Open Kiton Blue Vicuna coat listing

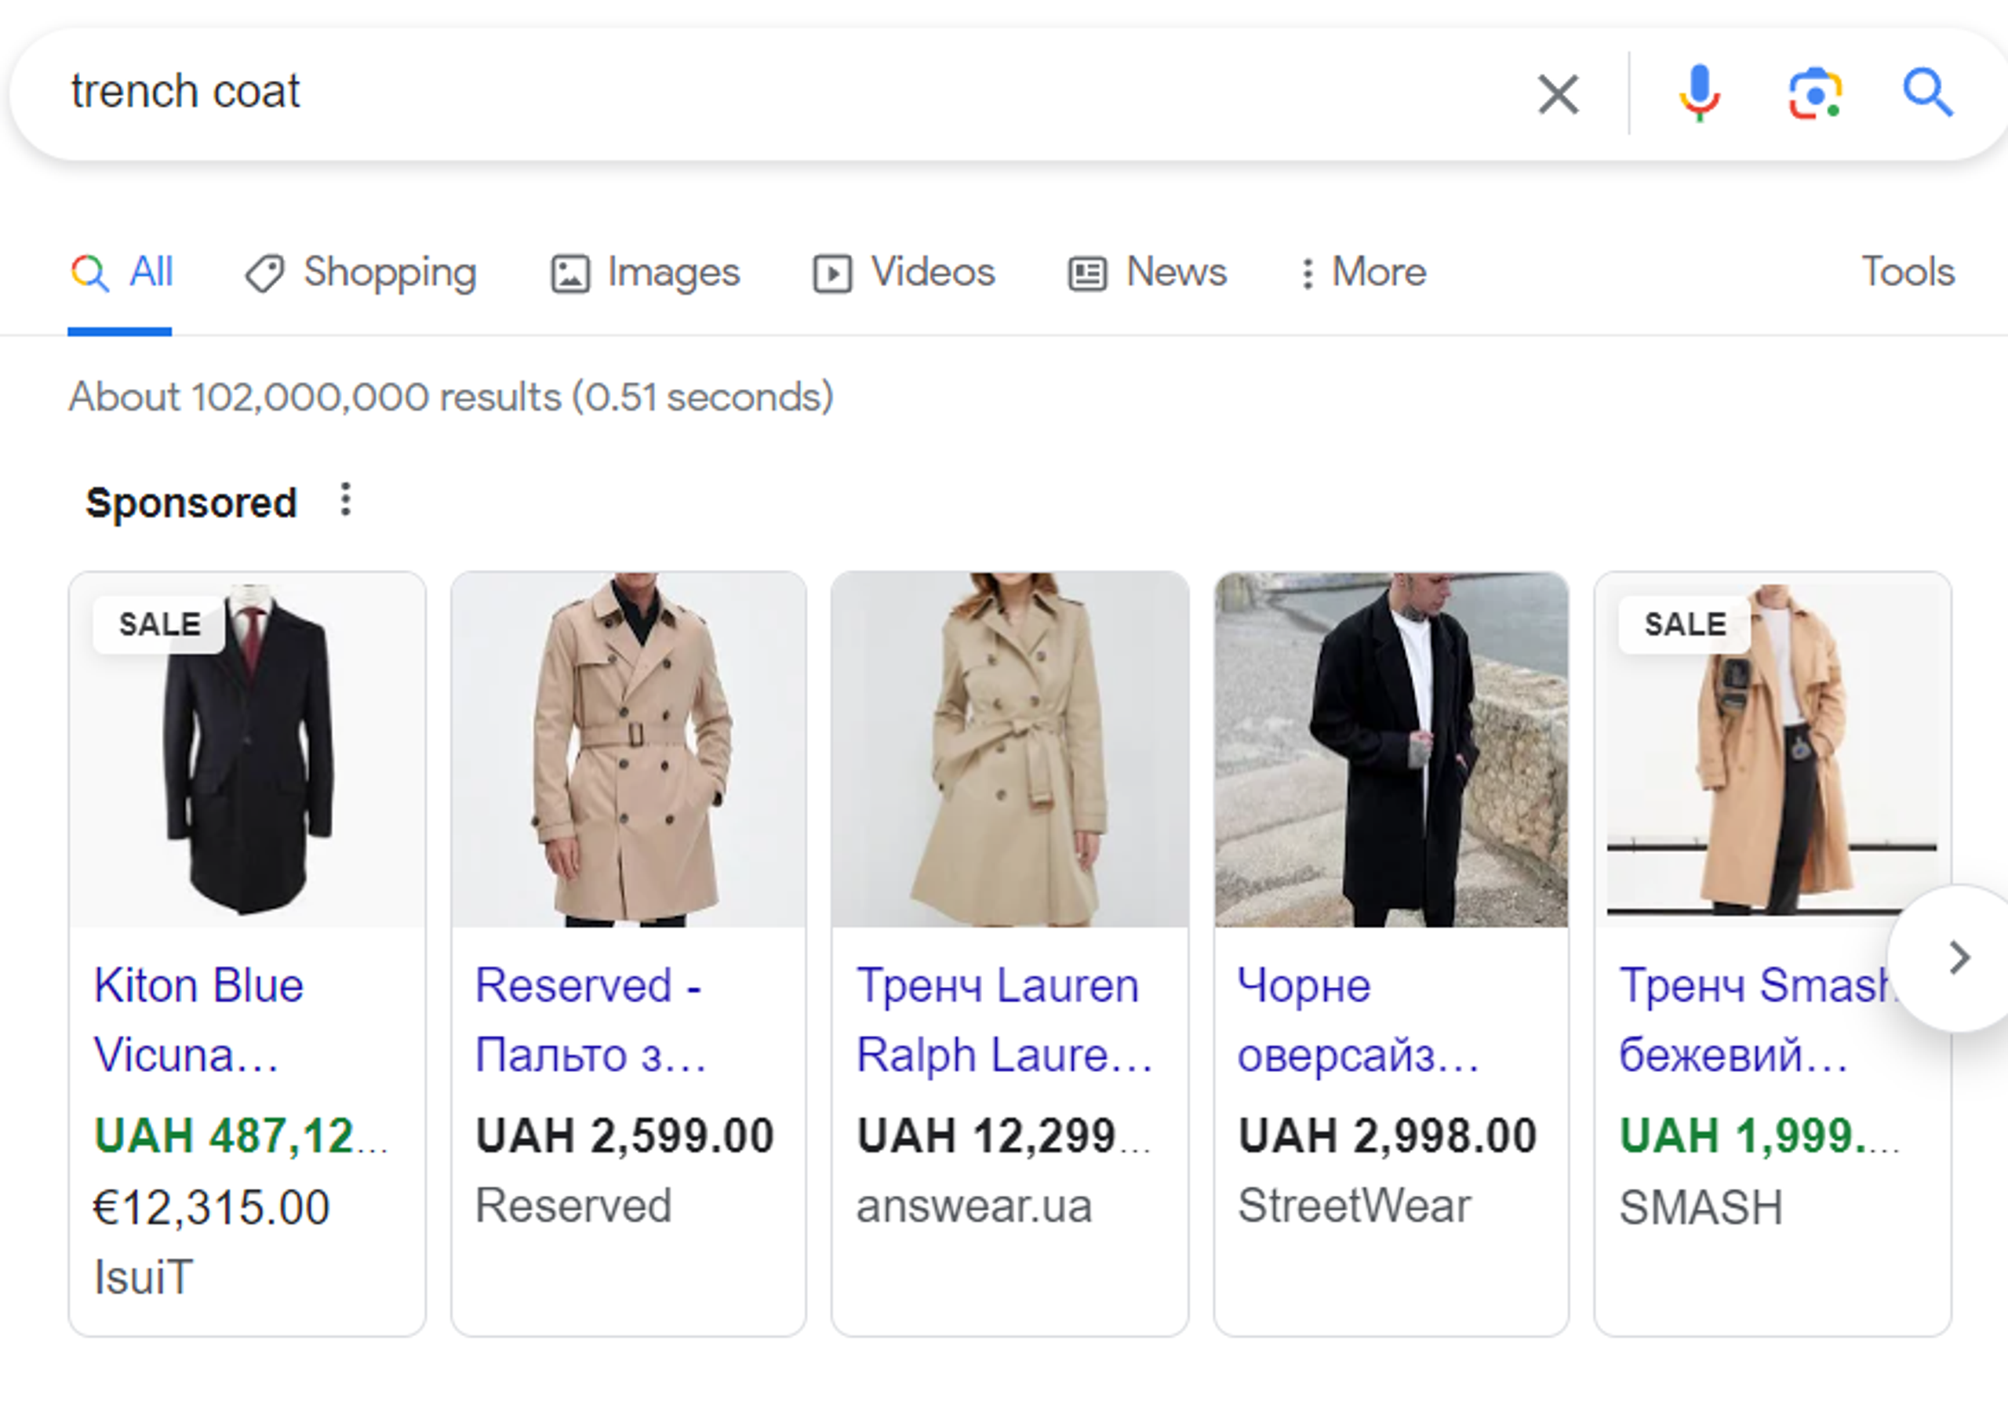point(198,1019)
